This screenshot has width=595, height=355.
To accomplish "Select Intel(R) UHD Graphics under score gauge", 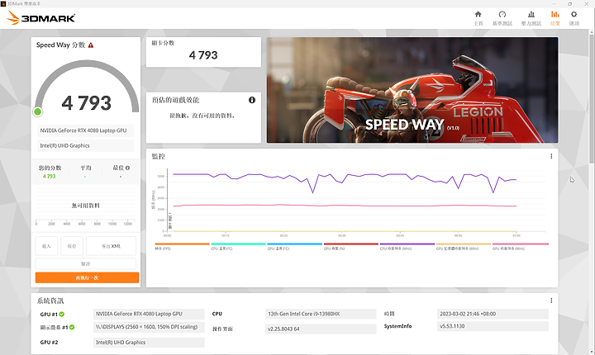I will click(x=85, y=145).
